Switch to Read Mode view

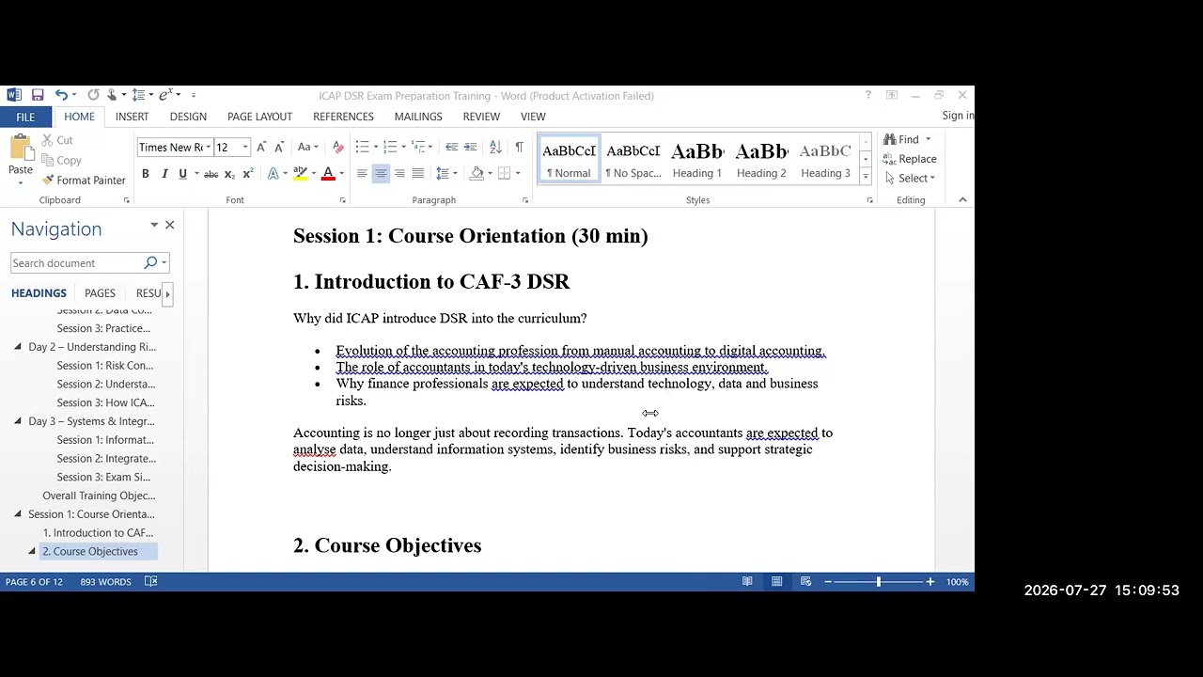pyautogui.click(x=747, y=582)
